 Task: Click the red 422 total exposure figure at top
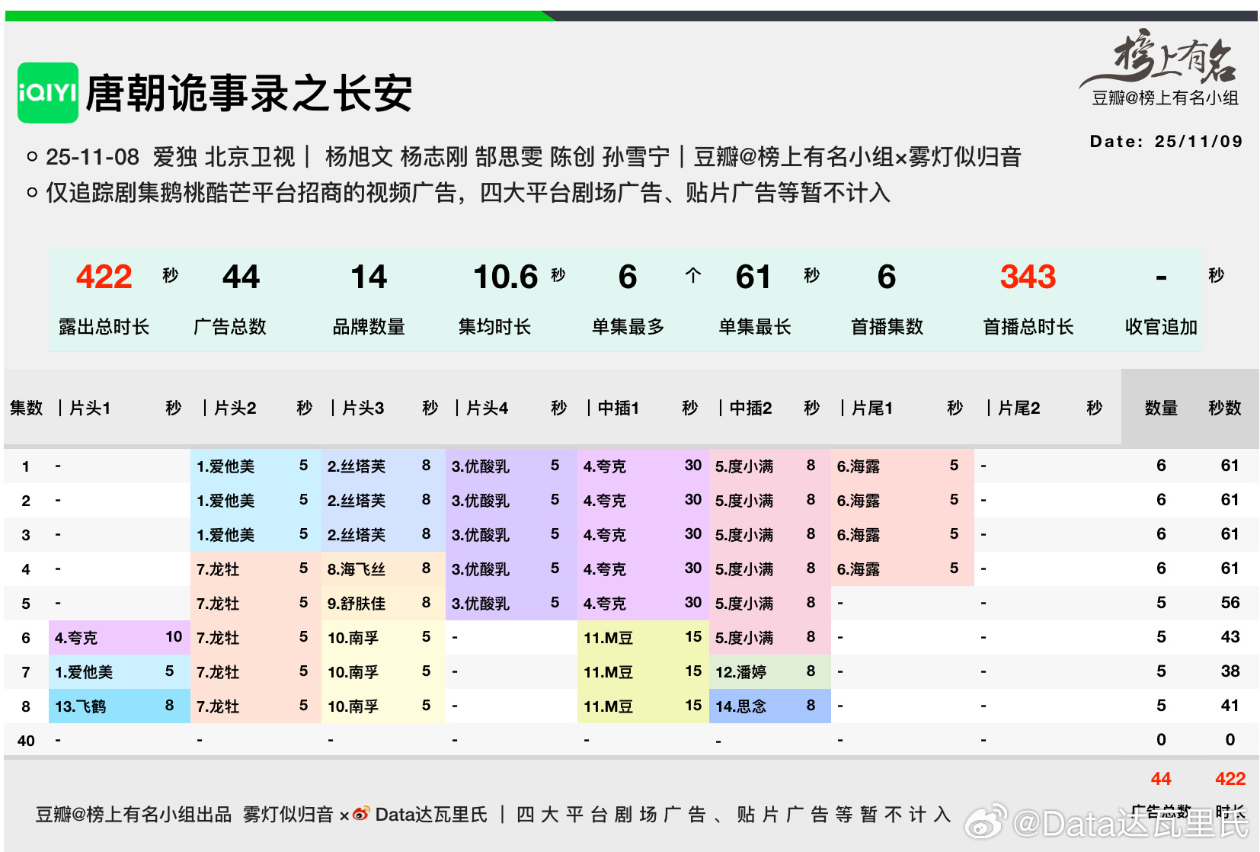coord(104,277)
